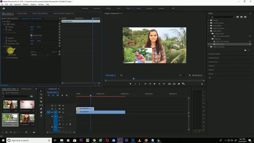Expand the Video Transitions folder

coord(209,47)
